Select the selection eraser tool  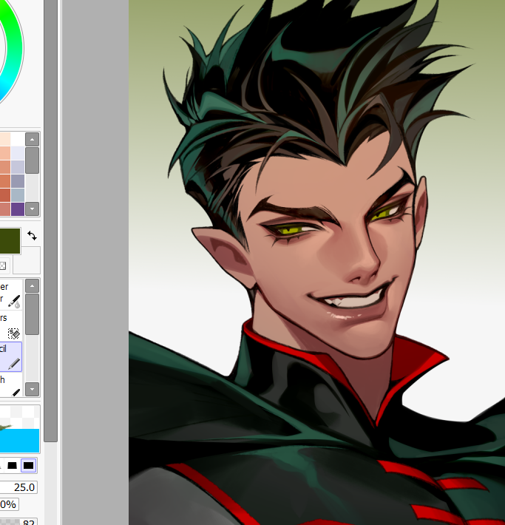[x=10, y=325]
